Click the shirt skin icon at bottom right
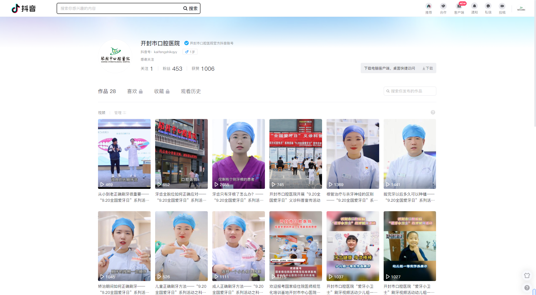The image size is (536, 295). point(527,275)
